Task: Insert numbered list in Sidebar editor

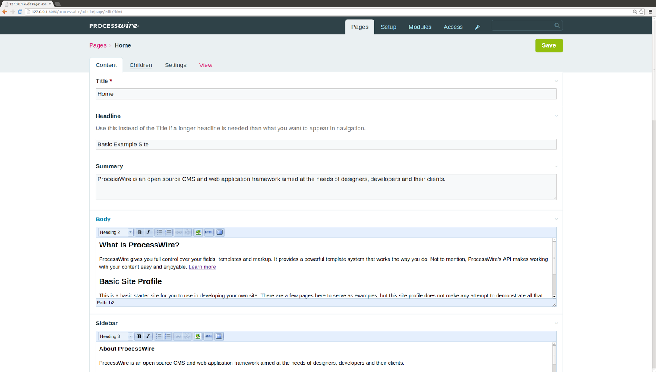Action: point(168,336)
